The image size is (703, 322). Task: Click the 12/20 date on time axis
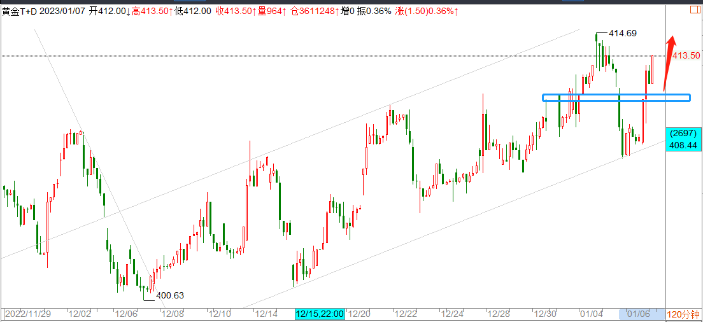(360, 314)
